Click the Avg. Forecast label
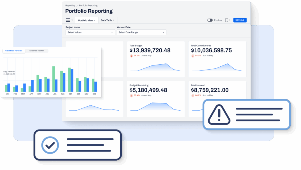301x170 pixels. click(9, 71)
